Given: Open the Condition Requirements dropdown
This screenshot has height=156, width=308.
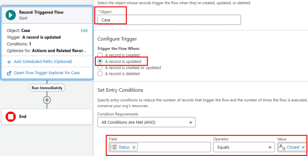Looking at the screenshot, I should tap(146, 122).
